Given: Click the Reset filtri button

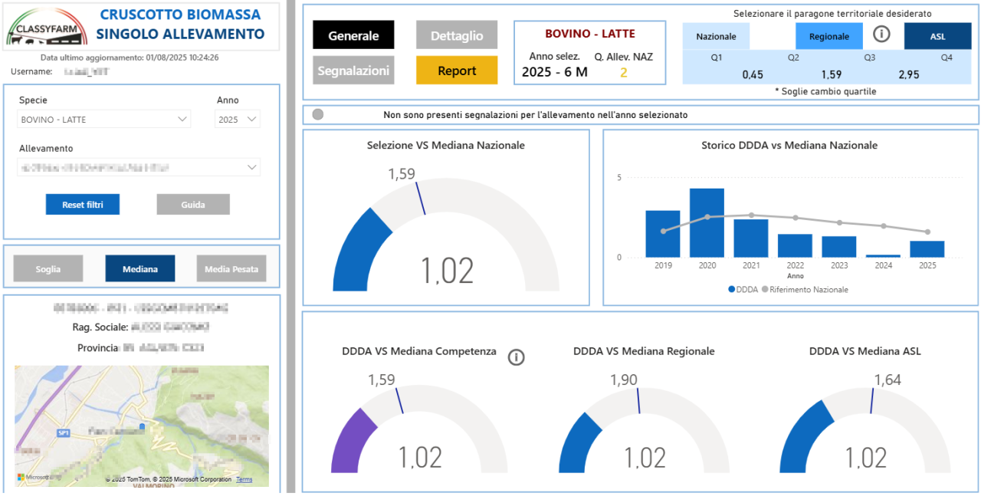Looking at the screenshot, I should point(83,205).
